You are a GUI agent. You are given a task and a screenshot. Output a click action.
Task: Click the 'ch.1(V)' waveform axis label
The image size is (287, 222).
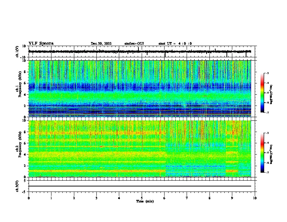pos(17,52)
